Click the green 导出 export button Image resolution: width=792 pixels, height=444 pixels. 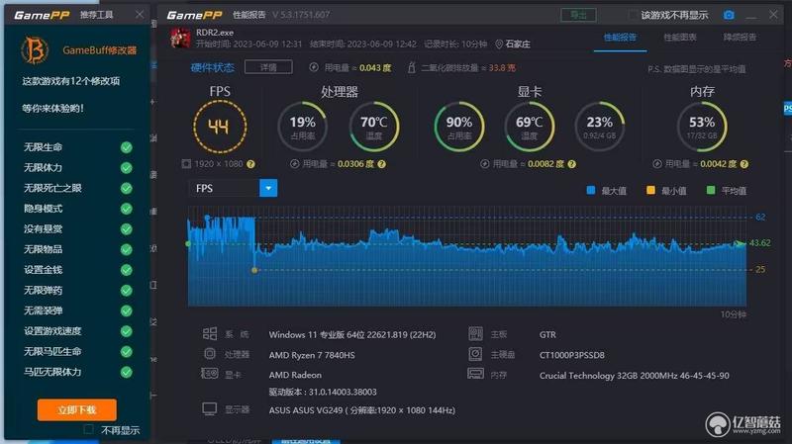tap(578, 15)
